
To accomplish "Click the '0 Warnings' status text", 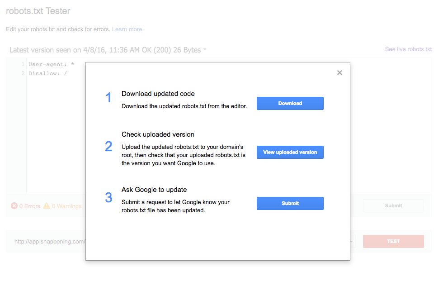I will coord(67,206).
